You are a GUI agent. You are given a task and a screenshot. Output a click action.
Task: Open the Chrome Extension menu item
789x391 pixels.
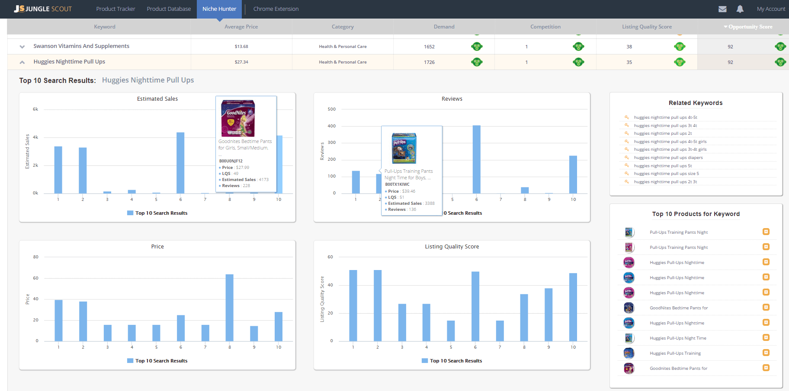(276, 9)
